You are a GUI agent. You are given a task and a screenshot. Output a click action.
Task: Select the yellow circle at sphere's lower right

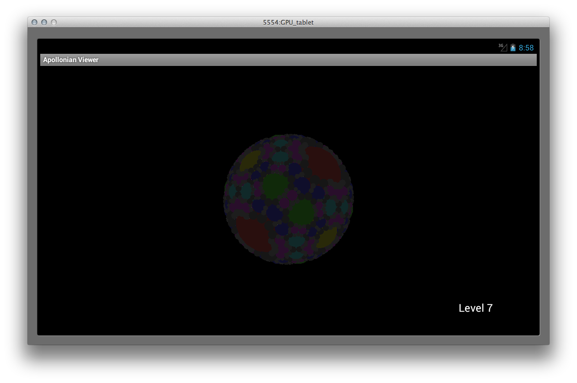click(x=326, y=237)
